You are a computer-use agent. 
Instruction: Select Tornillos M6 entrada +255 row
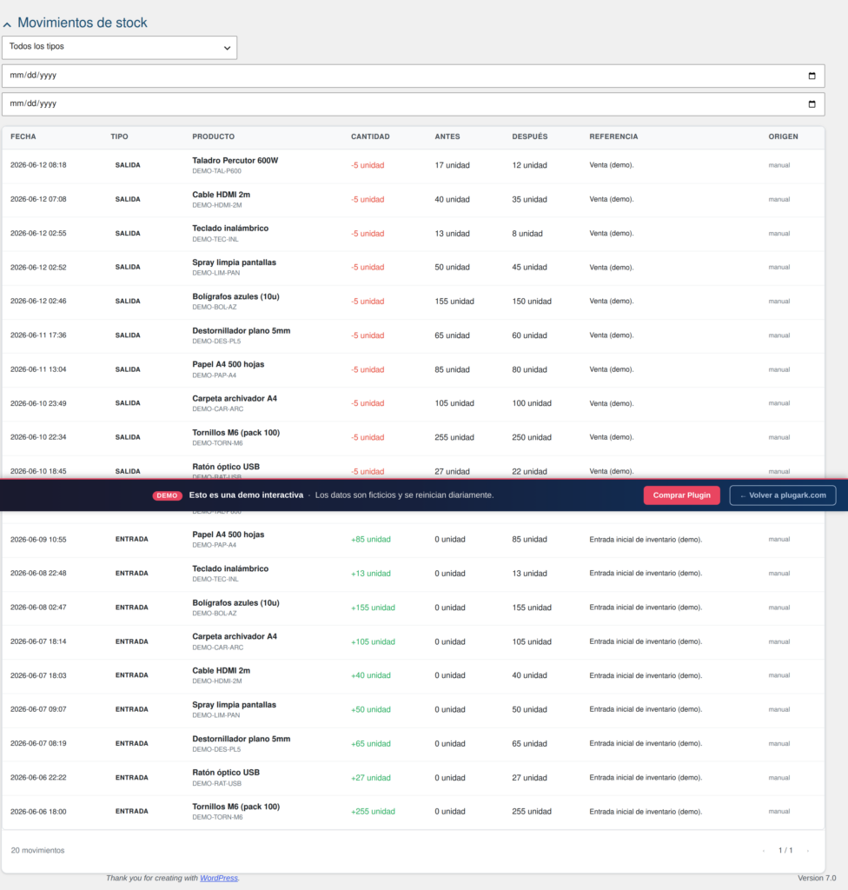pyautogui.click(x=414, y=812)
